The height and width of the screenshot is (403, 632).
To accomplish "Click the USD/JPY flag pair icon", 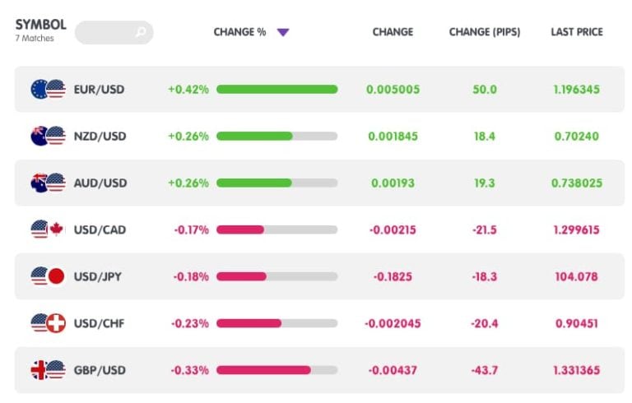I will pyautogui.click(x=47, y=276).
